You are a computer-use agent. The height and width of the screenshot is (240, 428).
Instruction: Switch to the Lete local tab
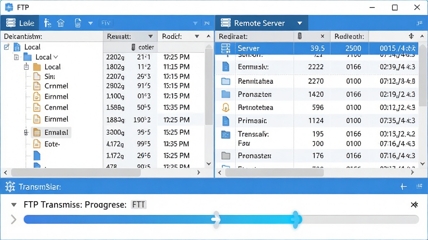(20, 23)
